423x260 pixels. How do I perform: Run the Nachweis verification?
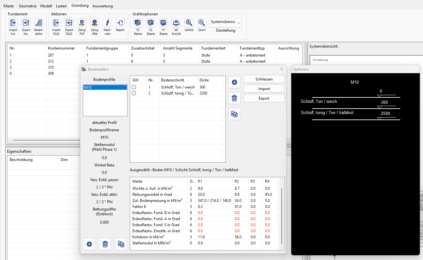(107, 23)
